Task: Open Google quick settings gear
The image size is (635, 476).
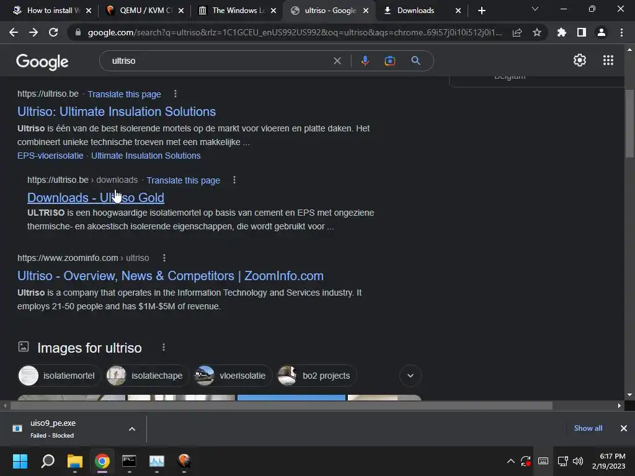Action: pos(580,60)
